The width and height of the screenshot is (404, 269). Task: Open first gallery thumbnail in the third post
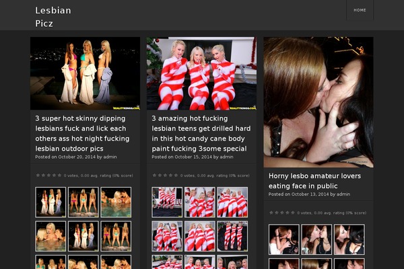pos(283,239)
